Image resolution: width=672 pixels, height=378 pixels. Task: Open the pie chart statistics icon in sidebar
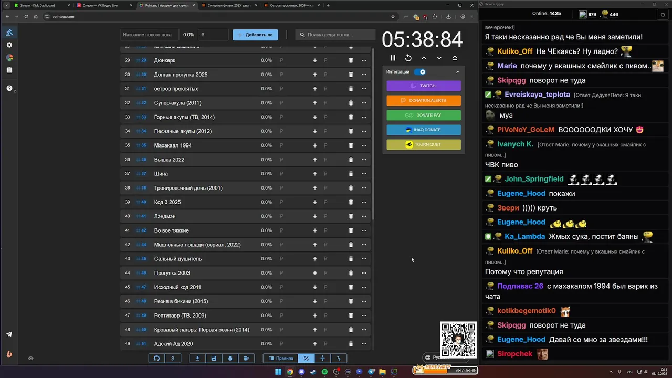point(9,58)
